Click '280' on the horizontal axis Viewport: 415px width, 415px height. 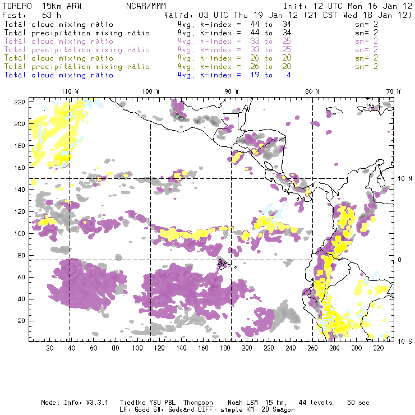click(335, 348)
